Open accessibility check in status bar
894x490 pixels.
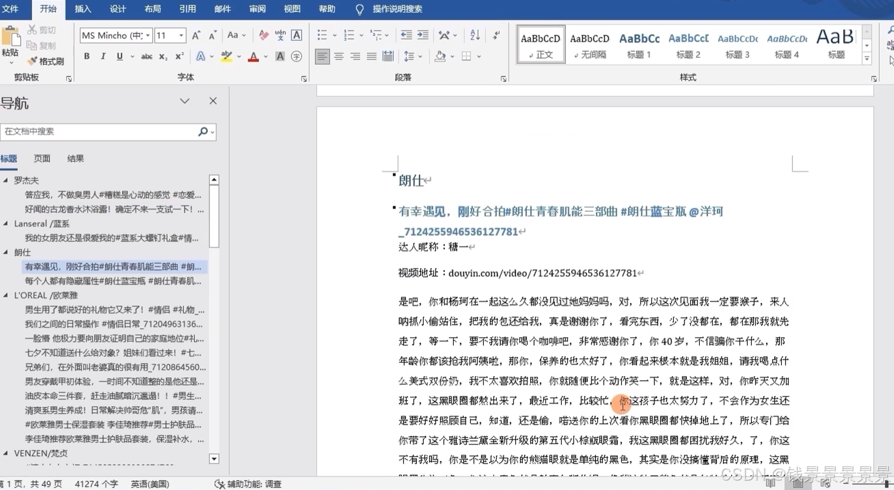tap(248, 484)
